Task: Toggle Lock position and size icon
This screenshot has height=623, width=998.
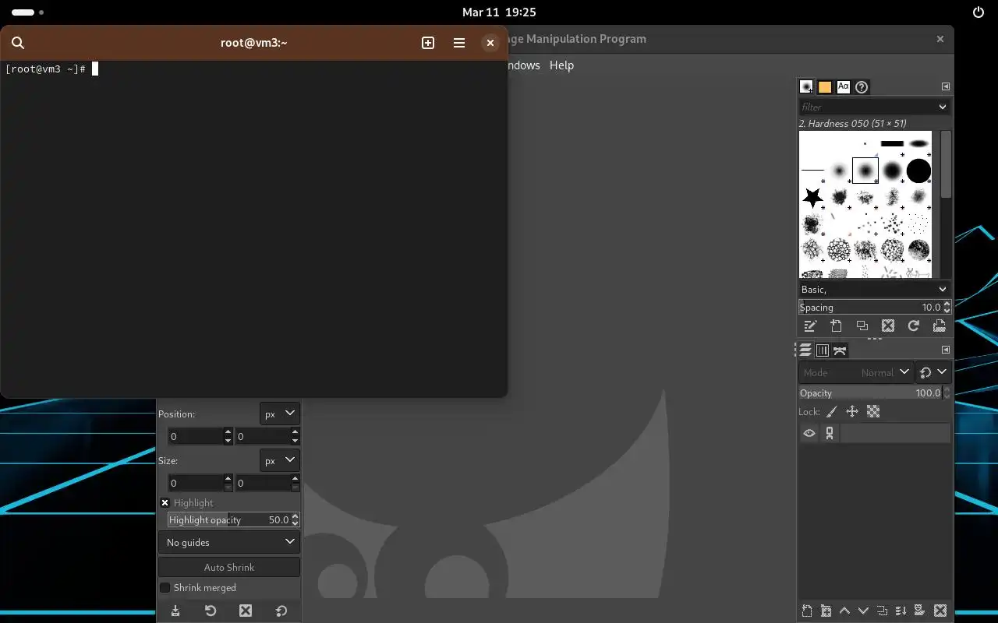Action: coord(851,412)
